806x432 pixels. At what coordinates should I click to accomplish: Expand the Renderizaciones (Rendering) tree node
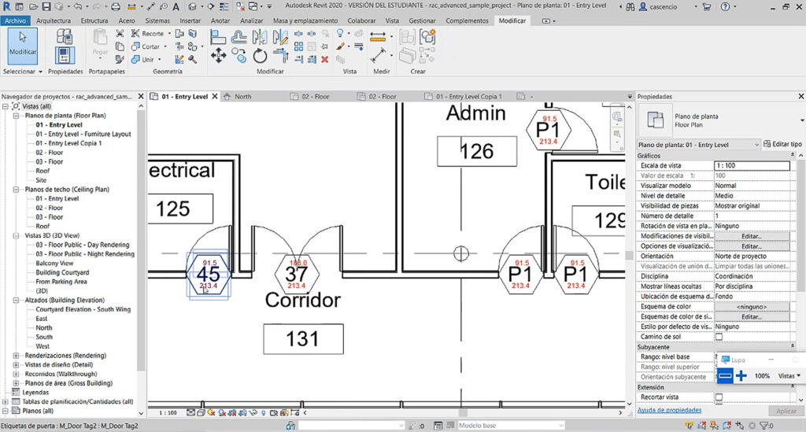click(x=16, y=356)
